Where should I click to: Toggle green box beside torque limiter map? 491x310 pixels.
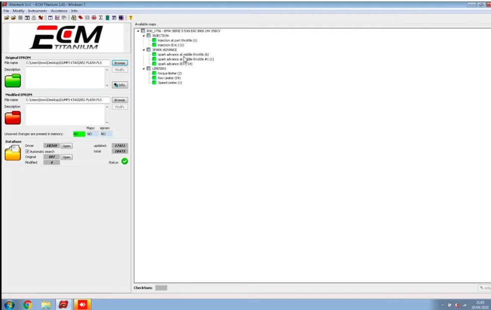coord(154,73)
